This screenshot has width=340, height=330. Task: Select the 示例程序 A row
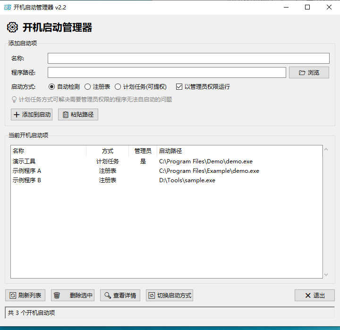point(167,171)
